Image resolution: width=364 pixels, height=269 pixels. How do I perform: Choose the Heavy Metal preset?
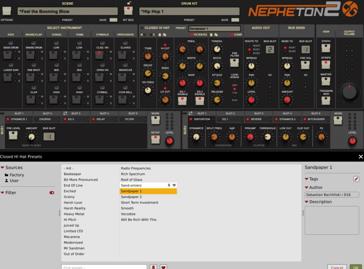(74, 214)
